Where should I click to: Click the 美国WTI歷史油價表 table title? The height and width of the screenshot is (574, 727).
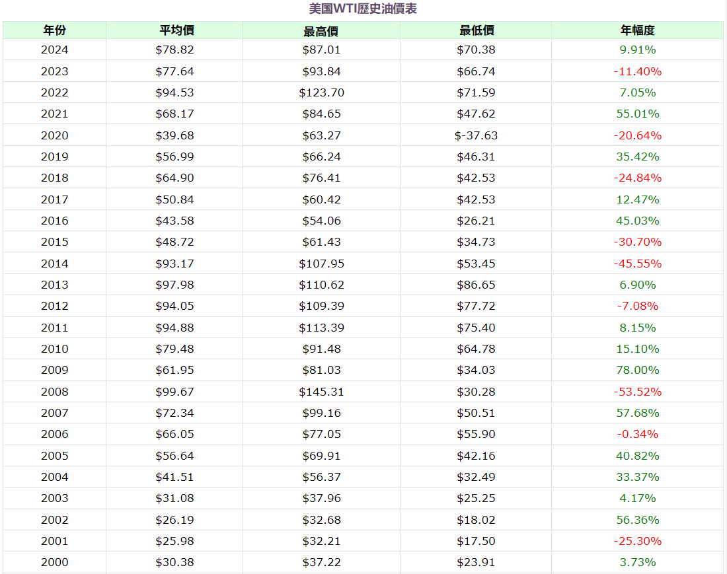(x=363, y=9)
